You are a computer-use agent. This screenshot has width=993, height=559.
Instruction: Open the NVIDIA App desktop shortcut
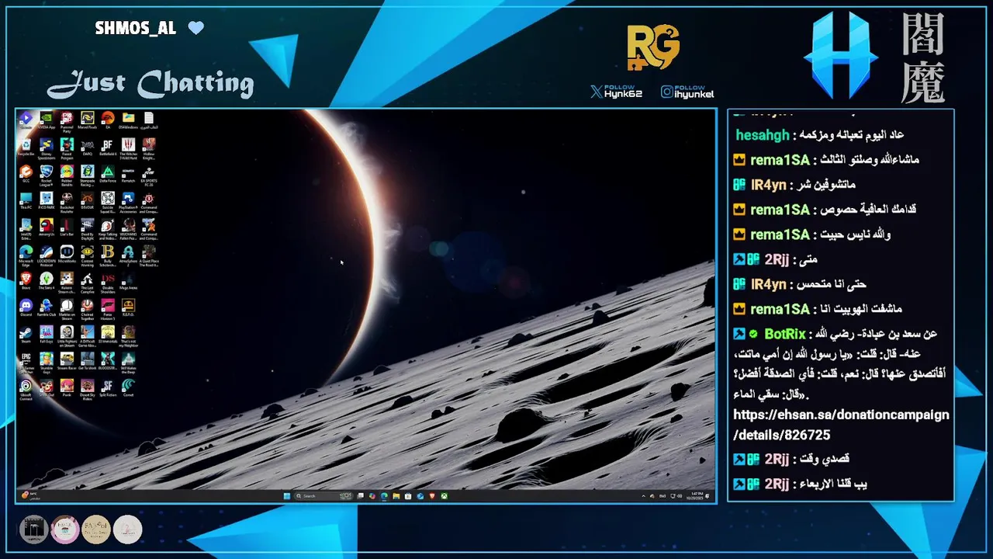[47, 120]
